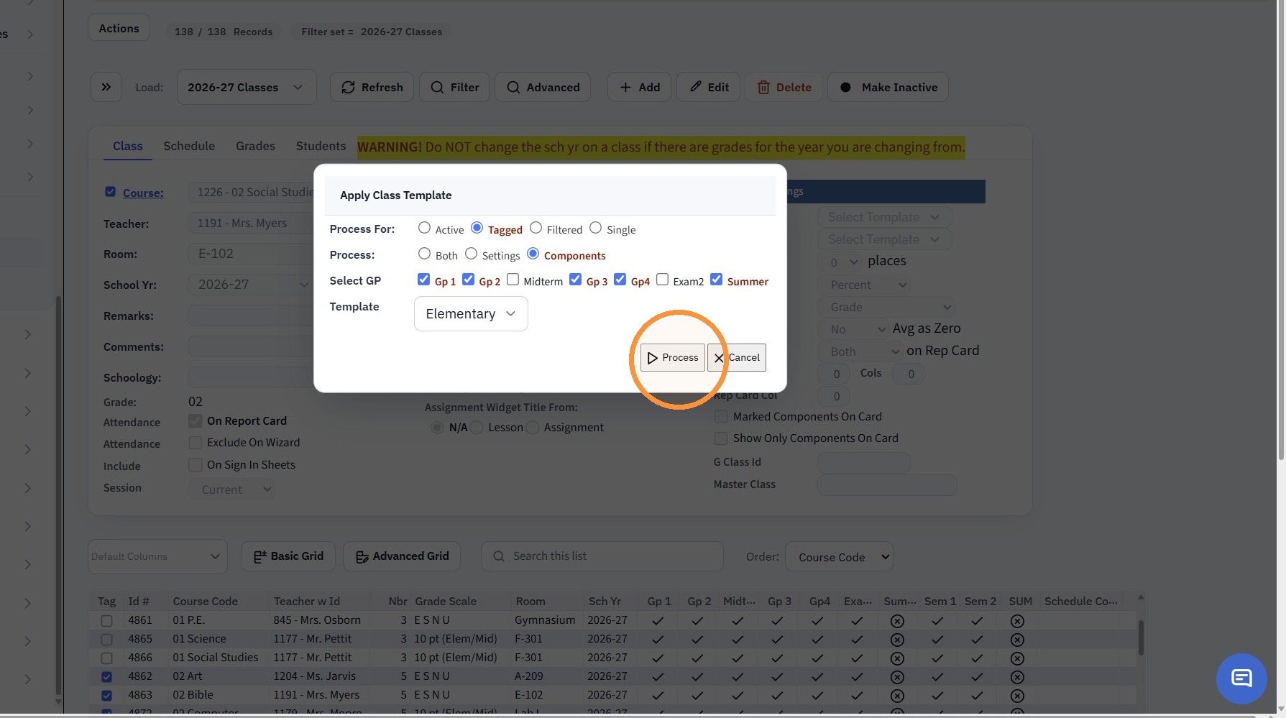This screenshot has height=718, width=1286.
Task: Check the Exam2 checkbox
Action: coord(662,280)
